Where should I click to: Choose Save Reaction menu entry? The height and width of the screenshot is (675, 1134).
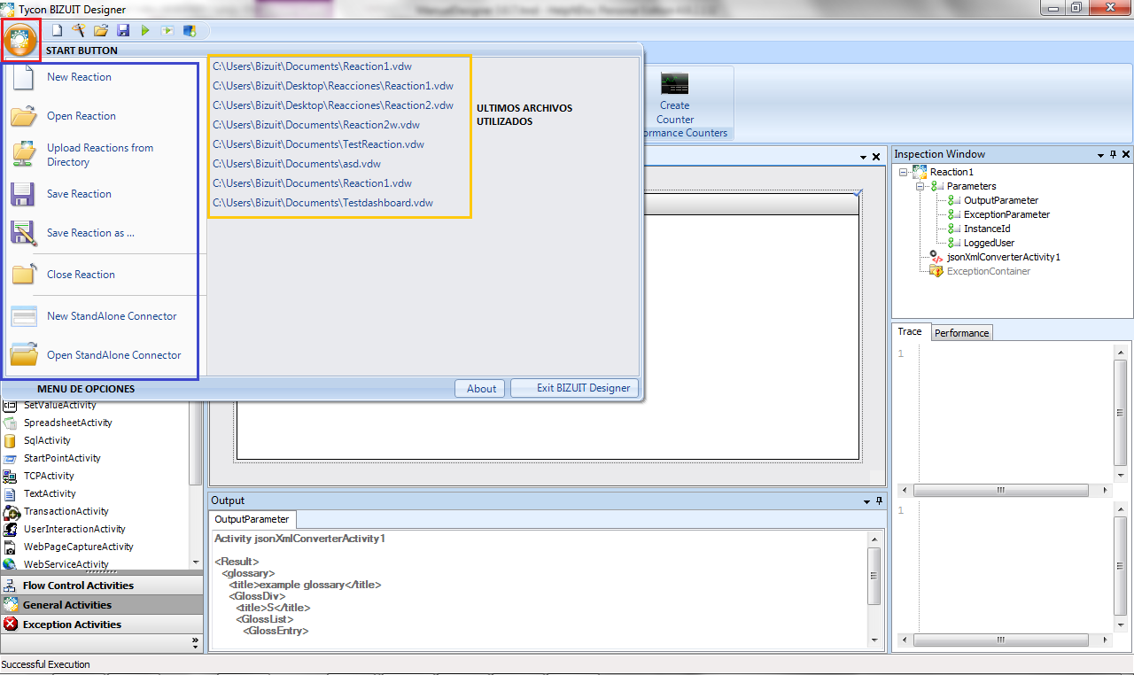tap(79, 194)
